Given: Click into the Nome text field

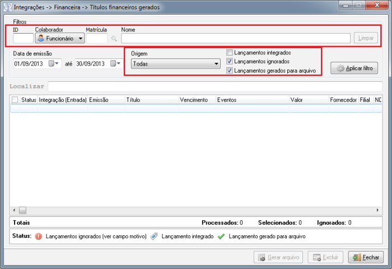Looking at the screenshot, I should (x=235, y=38).
